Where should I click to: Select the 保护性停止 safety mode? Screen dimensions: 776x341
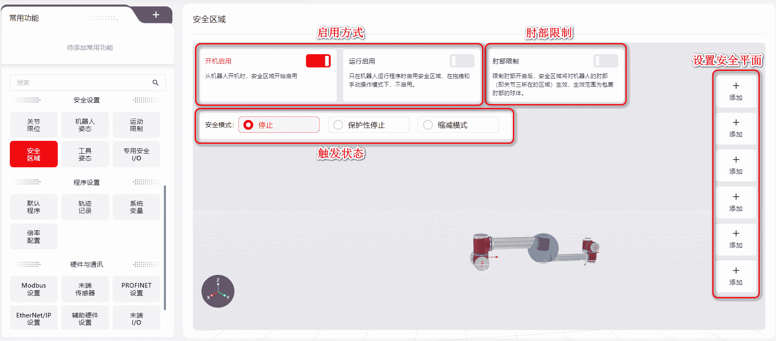(368, 125)
